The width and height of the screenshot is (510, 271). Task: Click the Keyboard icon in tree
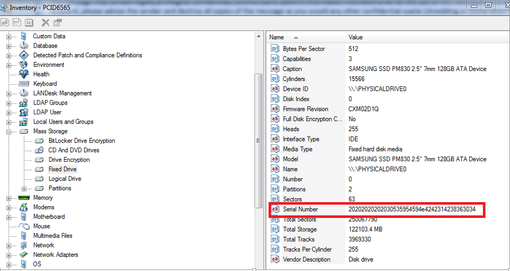coord(24,84)
